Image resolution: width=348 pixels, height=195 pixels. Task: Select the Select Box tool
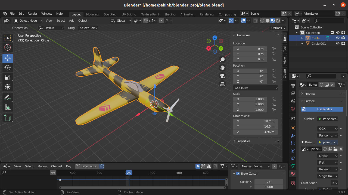8,38
